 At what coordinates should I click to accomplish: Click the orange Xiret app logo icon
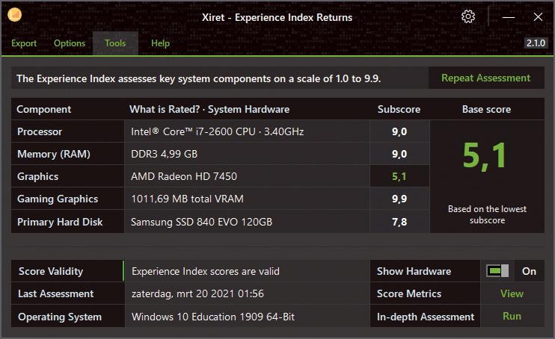click(x=14, y=14)
